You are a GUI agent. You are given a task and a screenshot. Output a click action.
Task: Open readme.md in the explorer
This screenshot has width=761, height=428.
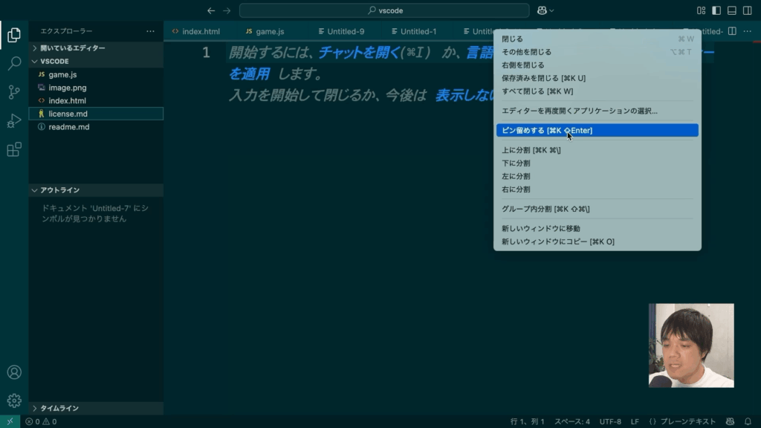click(x=68, y=127)
